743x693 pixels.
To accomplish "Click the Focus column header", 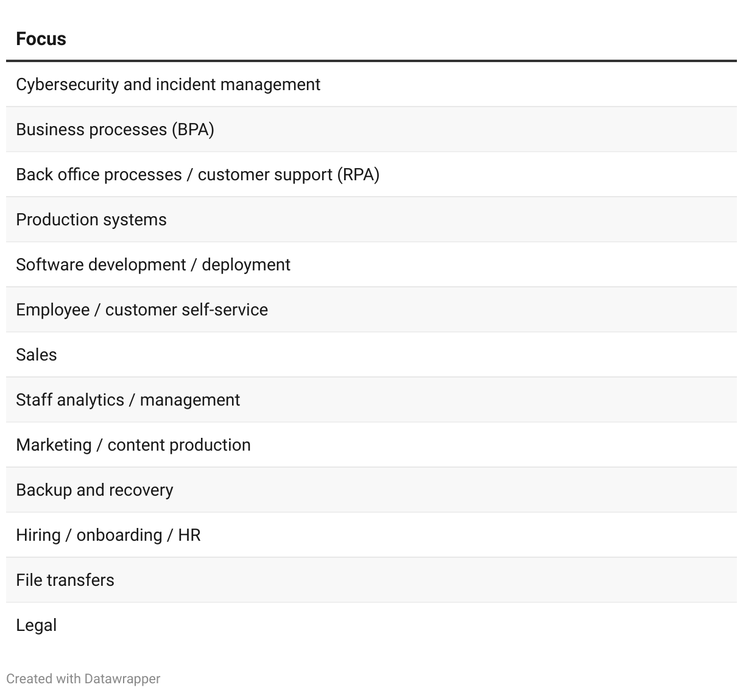I will point(41,39).
